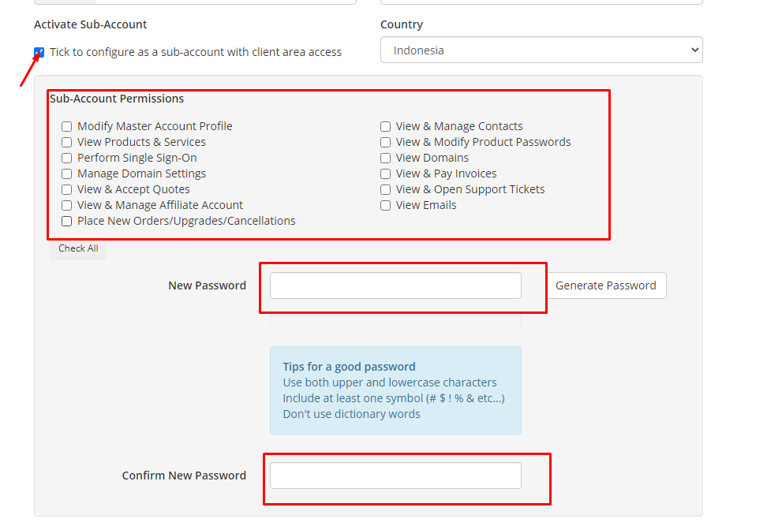Tick the Perform Single Sign-On checkbox
The height and width of the screenshot is (526, 782).
tap(67, 158)
